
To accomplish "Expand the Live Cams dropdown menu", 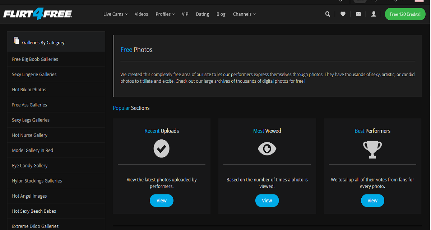I will click(115, 14).
